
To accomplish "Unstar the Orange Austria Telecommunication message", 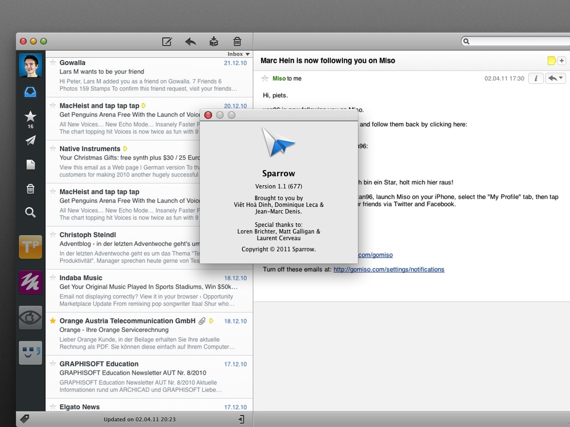I will pyautogui.click(x=53, y=321).
